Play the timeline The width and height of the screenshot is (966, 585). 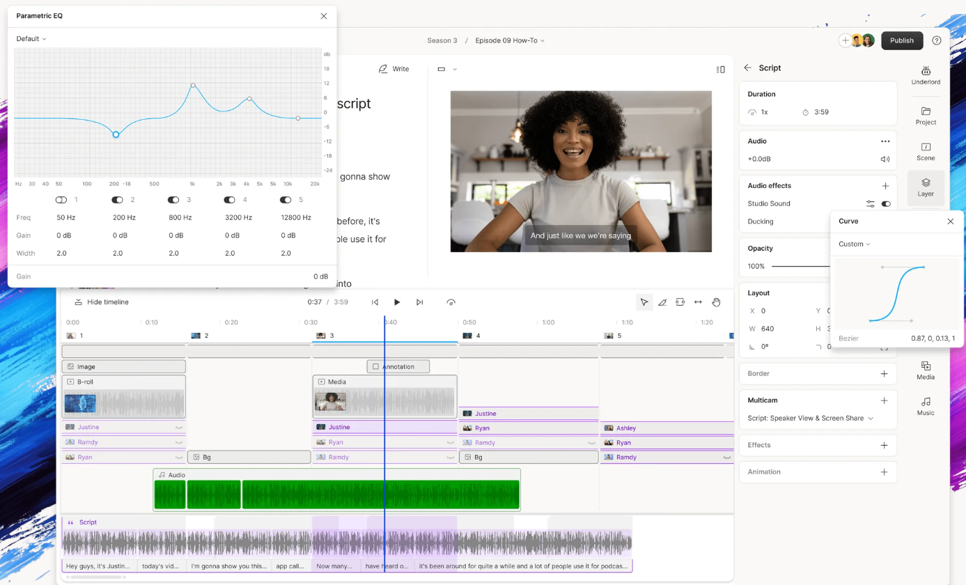coord(397,302)
